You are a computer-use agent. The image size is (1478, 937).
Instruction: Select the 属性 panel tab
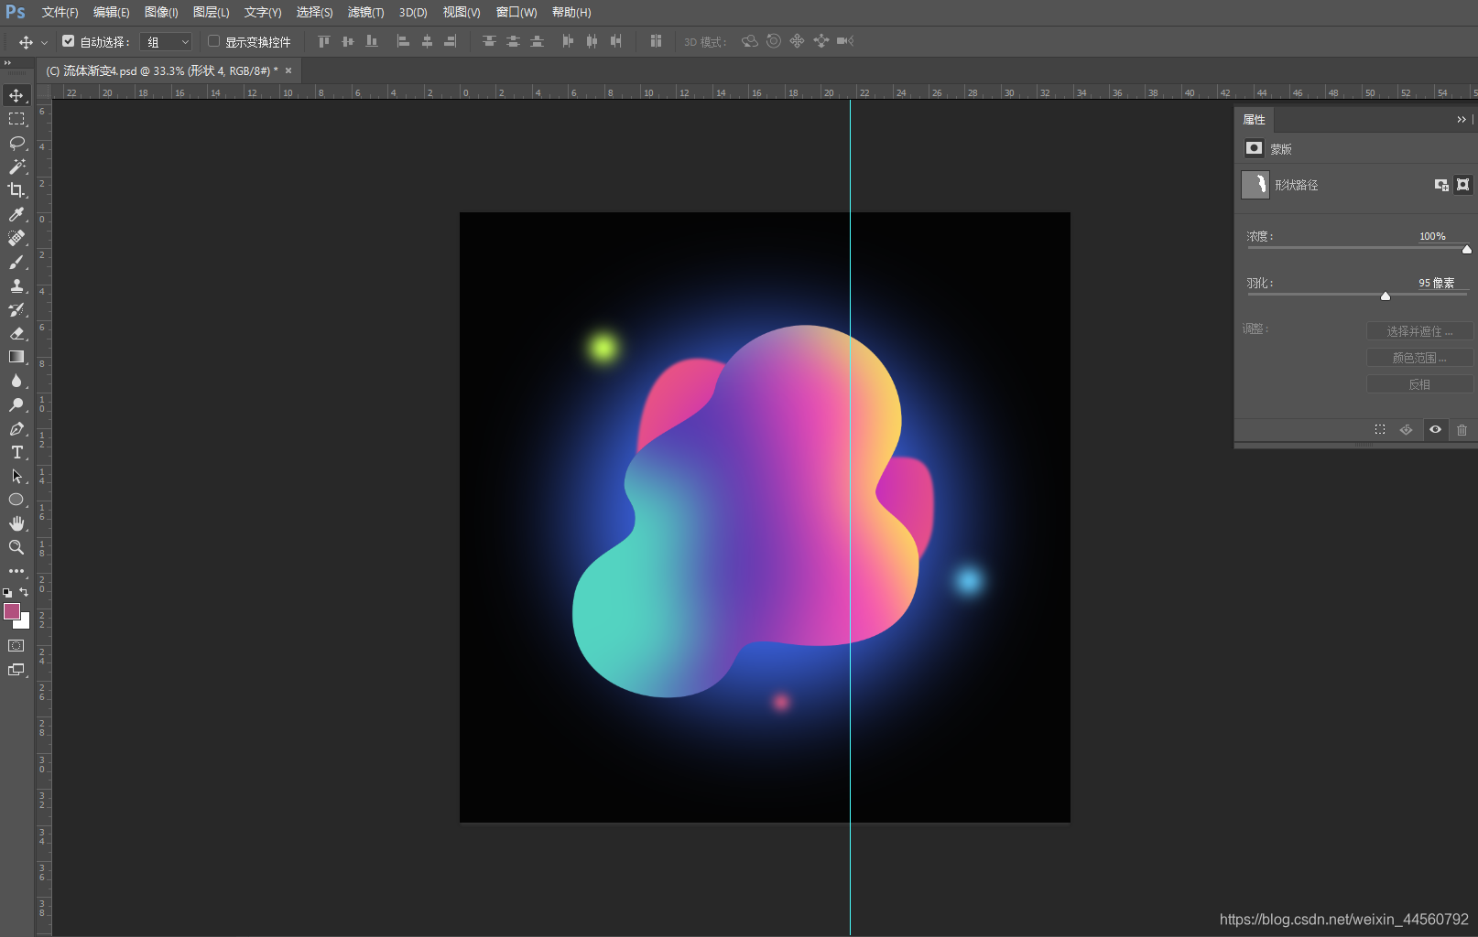[x=1254, y=120]
